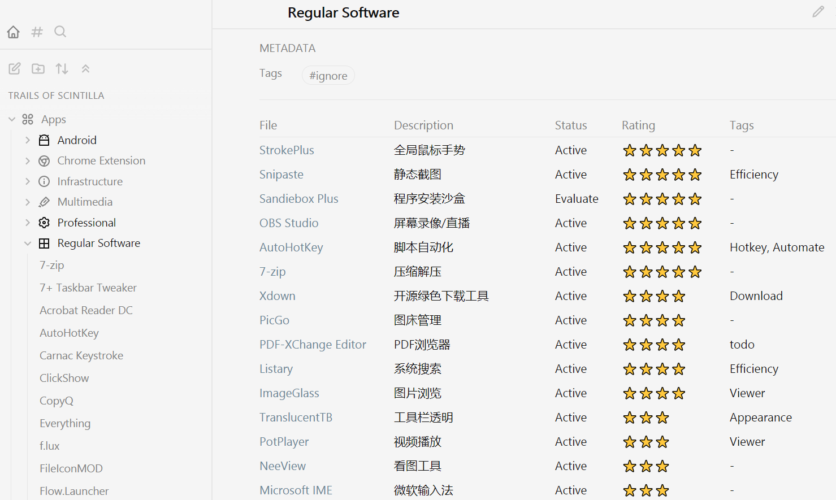This screenshot has width=836, height=500.
Task: Click the new folder icon
Action: pyautogui.click(x=38, y=69)
